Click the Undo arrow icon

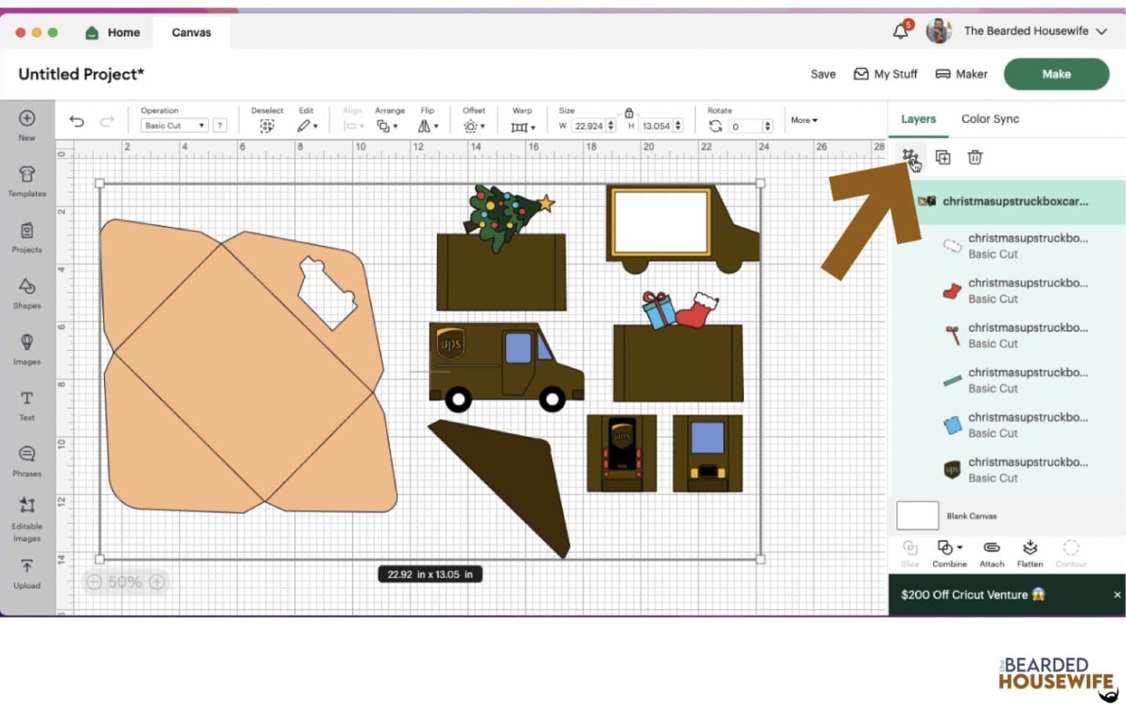click(x=77, y=122)
